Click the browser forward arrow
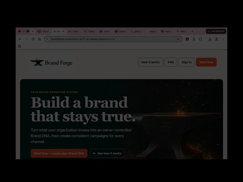 click(26, 39)
